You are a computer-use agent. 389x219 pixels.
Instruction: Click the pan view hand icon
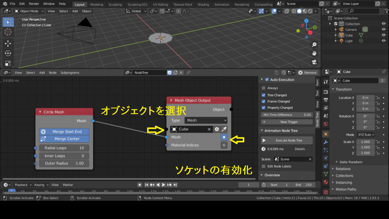[314, 54]
